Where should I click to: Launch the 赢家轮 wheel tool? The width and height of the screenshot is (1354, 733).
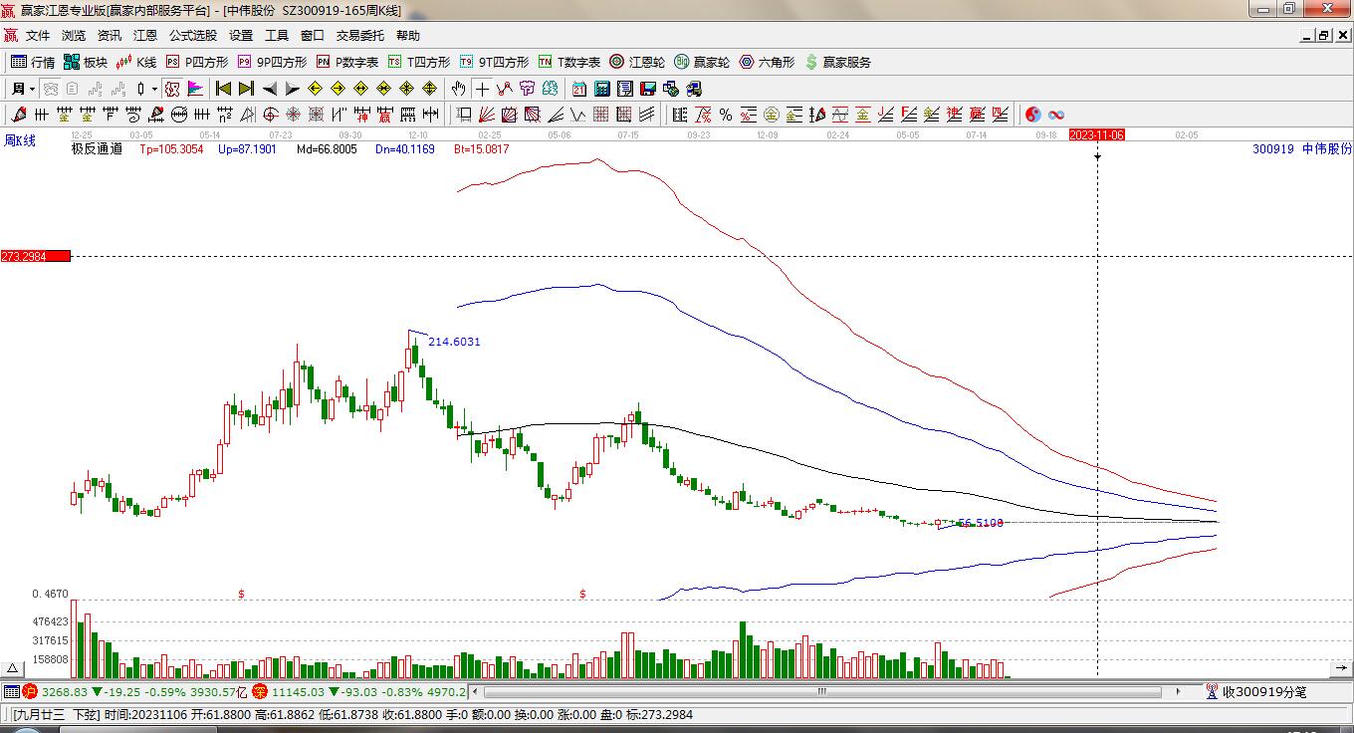click(x=702, y=62)
